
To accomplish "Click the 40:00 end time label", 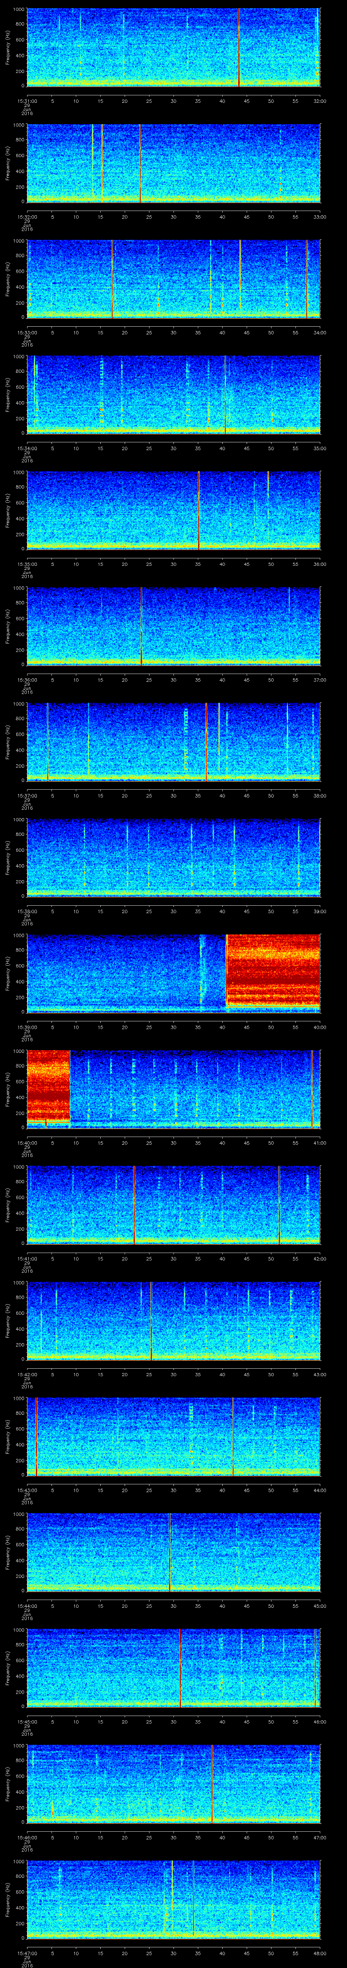I will [320, 1027].
